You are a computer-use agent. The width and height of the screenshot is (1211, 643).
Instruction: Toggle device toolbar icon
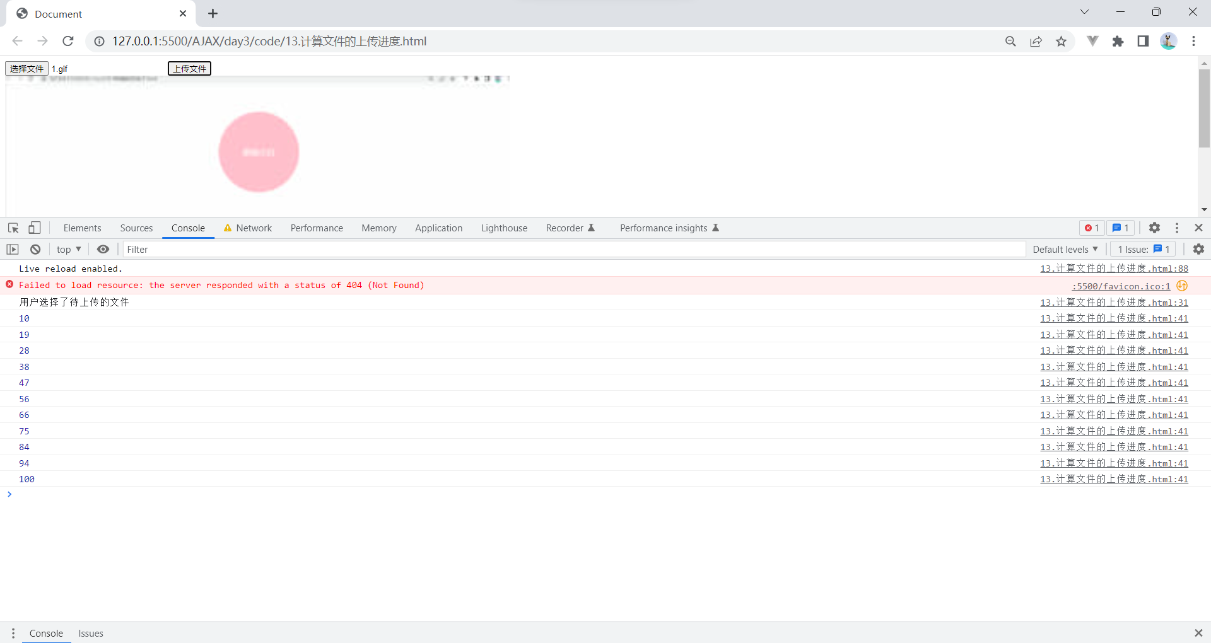tap(35, 228)
